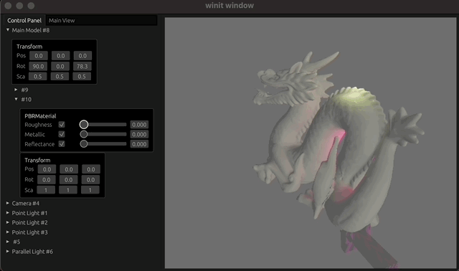The width and height of the screenshot is (459, 271).
Task: Click #10 Transform Sca X field
Action: coord(46,190)
